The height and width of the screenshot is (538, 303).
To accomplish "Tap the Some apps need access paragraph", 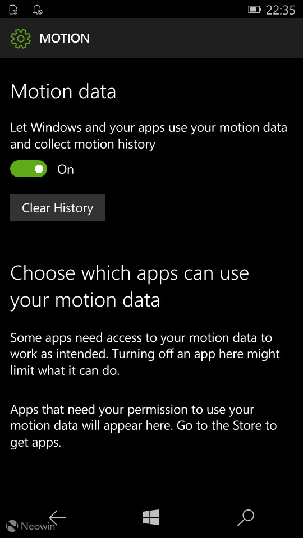I will tap(145, 354).
